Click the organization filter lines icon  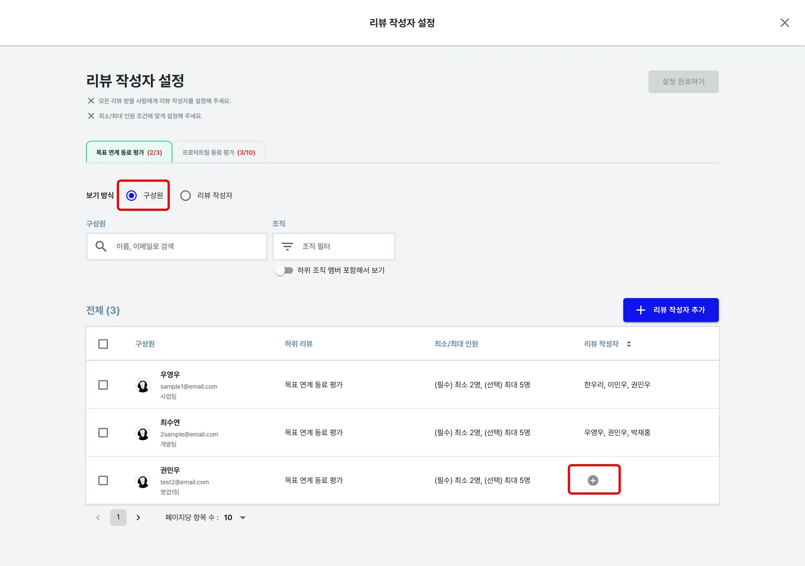pyautogui.click(x=287, y=246)
